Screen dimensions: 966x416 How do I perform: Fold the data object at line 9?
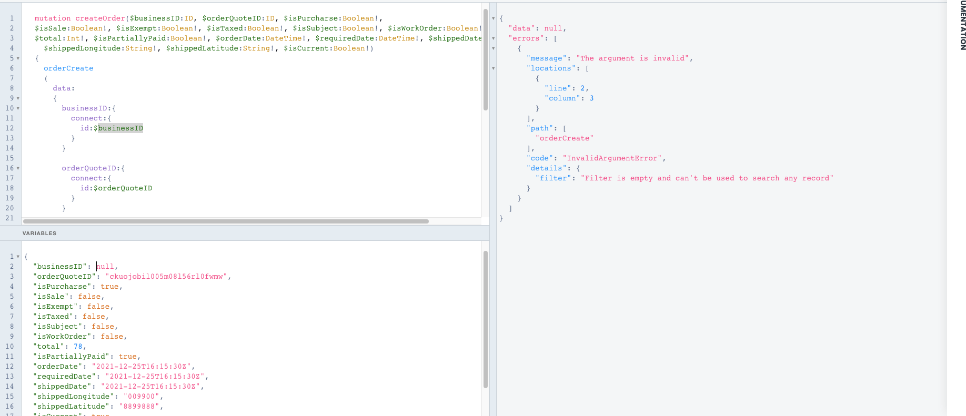tap(18, 98)
